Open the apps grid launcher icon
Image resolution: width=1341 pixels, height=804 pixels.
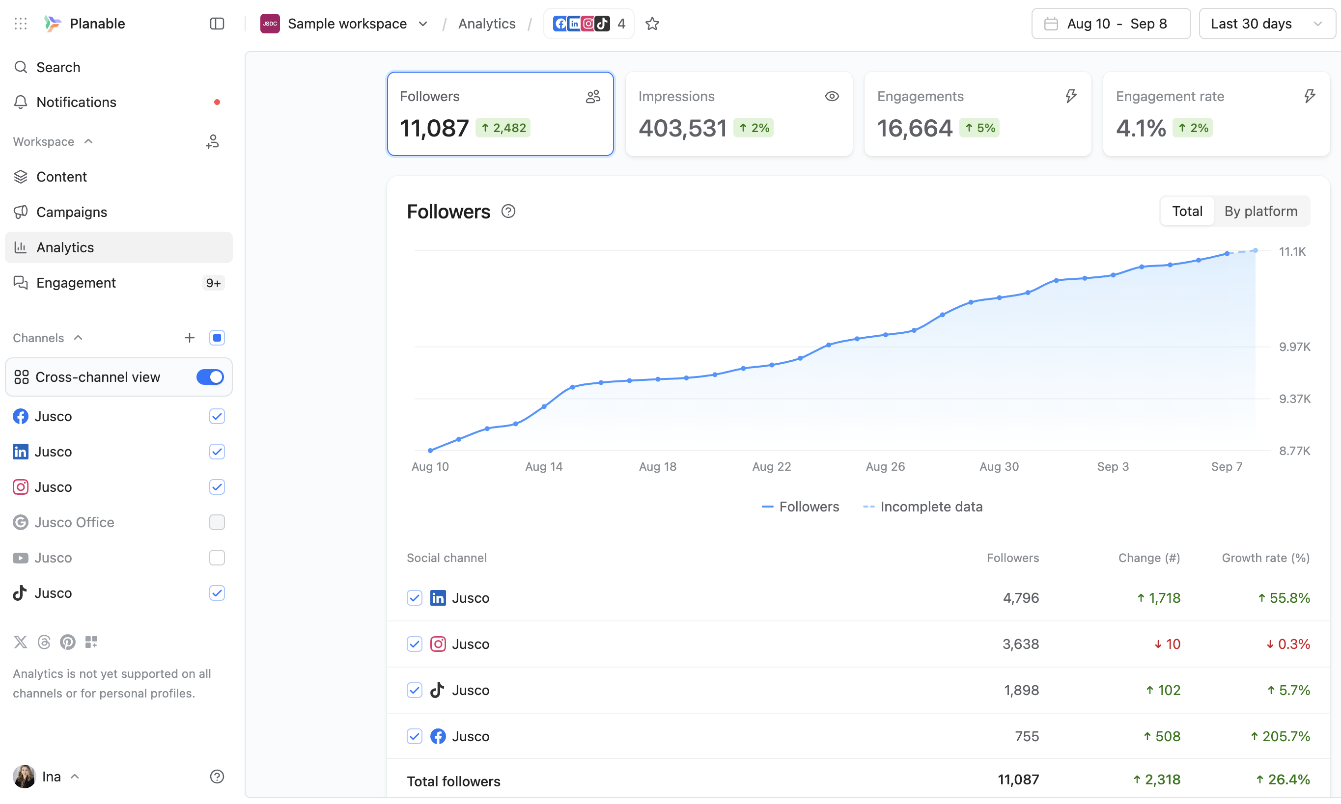pos(21,24)
